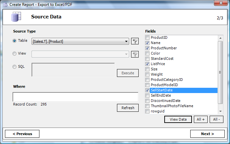Click the fields list scroll down arrow
This screenshot has height=144, width=230.
click(x=220, y=111)
